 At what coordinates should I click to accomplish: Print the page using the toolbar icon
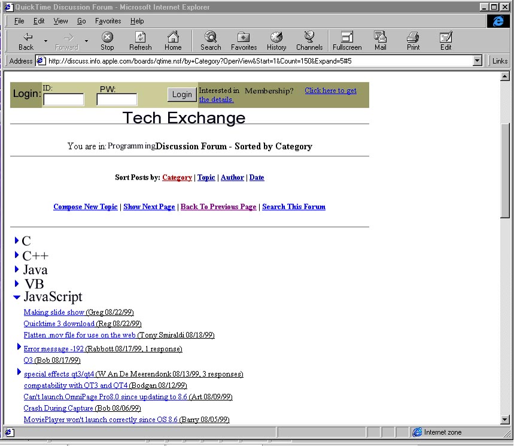(x=413, y=38)
